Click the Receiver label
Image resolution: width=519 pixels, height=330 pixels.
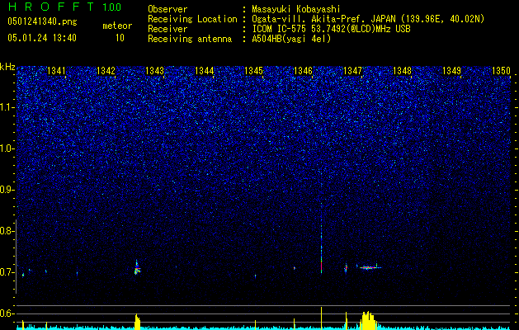[167, 29]
